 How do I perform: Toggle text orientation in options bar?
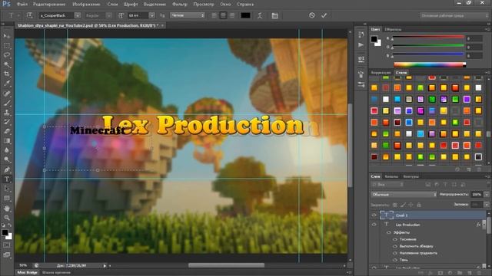[29, 15]
